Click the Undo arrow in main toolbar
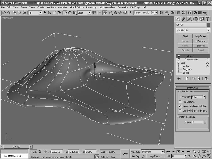 pos(4,13)
